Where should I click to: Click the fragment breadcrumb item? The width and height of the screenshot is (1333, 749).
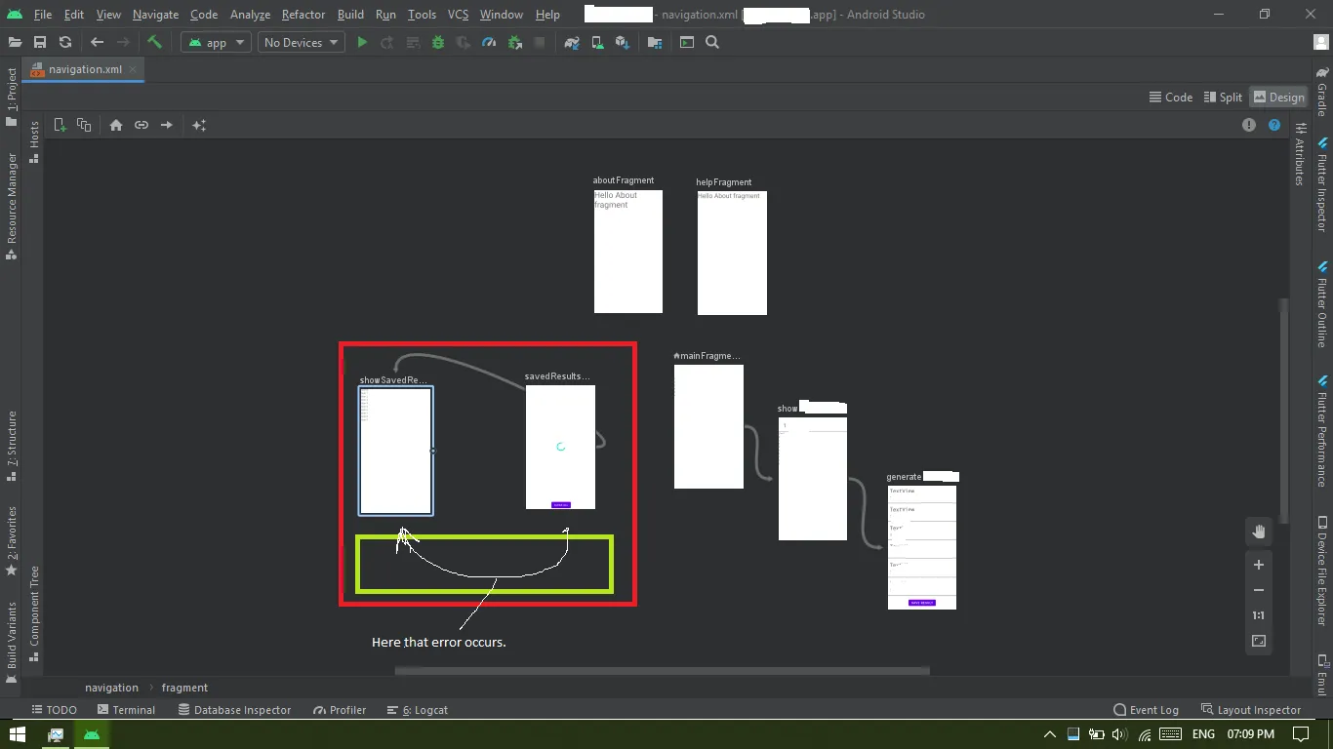click(184, 688)
